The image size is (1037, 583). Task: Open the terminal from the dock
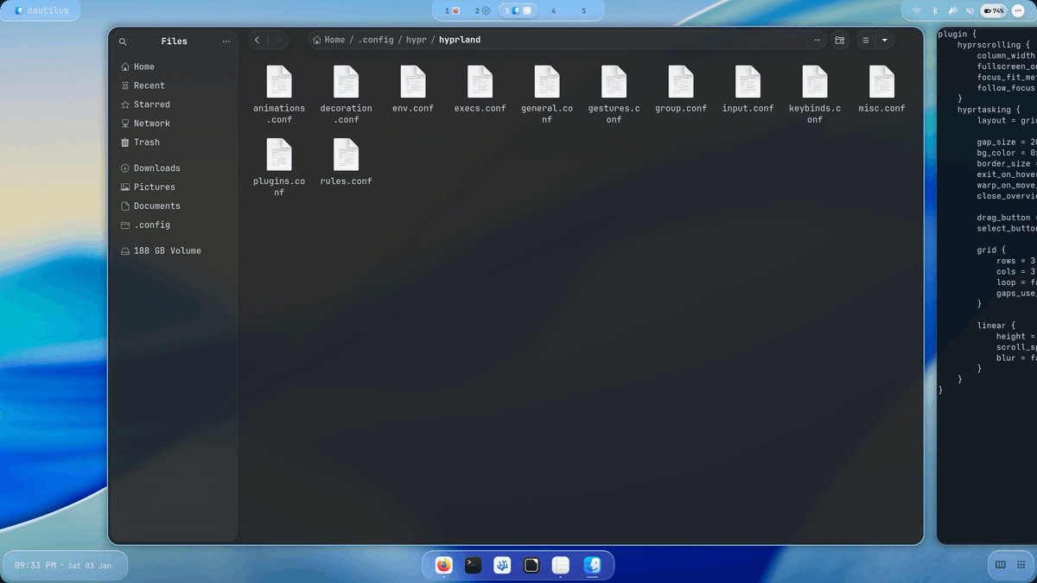coord(473,565)
